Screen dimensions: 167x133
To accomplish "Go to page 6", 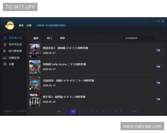I will point(103,112).
